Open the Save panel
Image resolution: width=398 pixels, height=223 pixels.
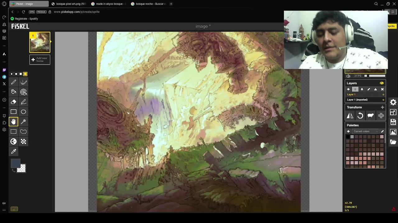pos(393,122)
